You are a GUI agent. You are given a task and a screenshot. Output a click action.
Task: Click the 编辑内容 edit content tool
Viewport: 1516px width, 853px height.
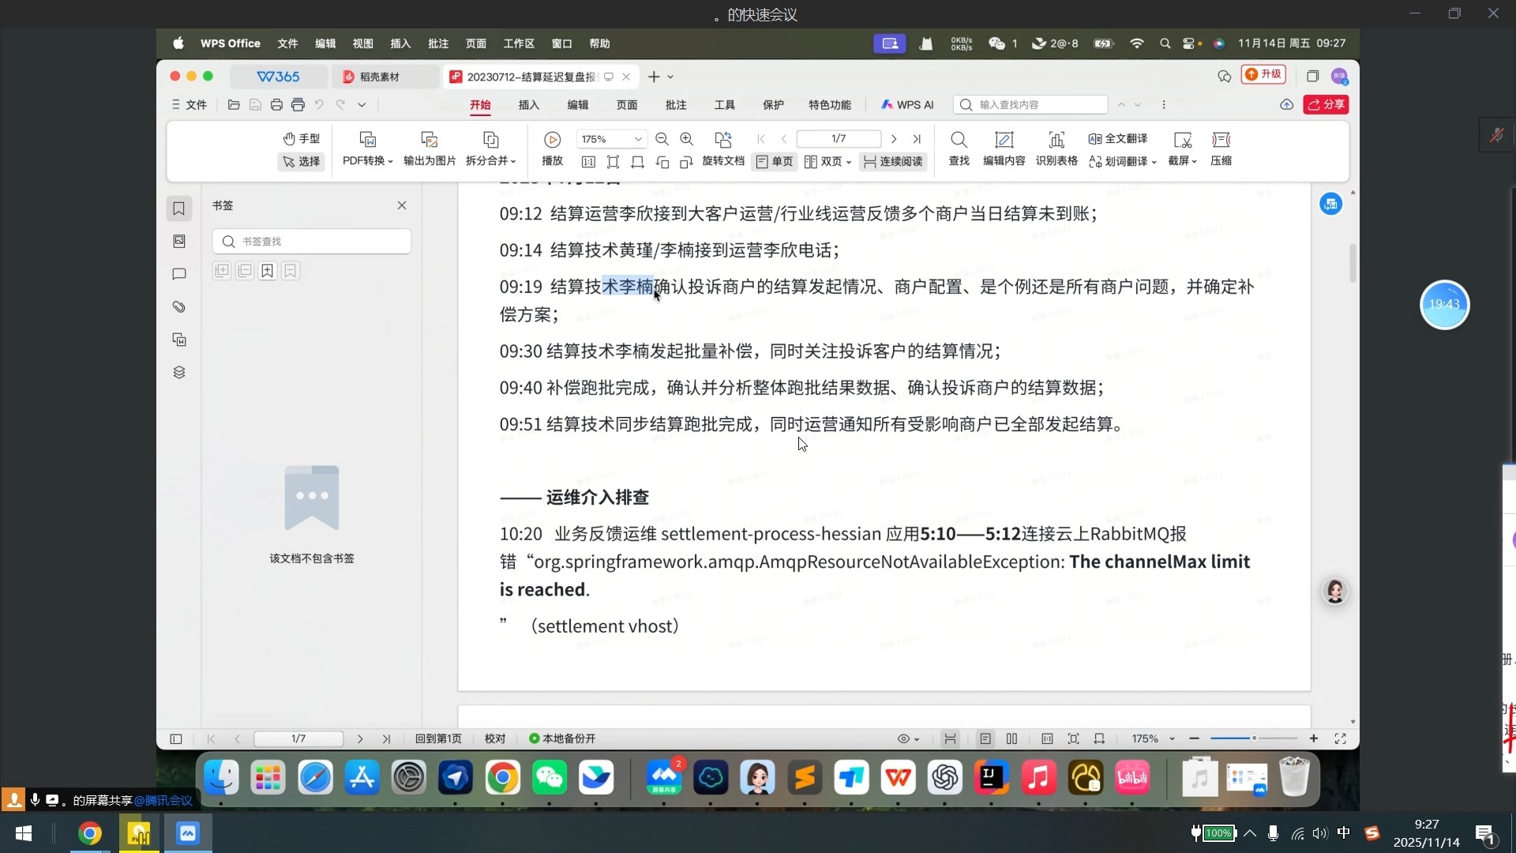pos(1004,148)
